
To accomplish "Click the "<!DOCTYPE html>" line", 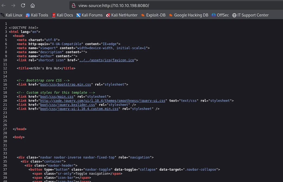I will point(24,28).
